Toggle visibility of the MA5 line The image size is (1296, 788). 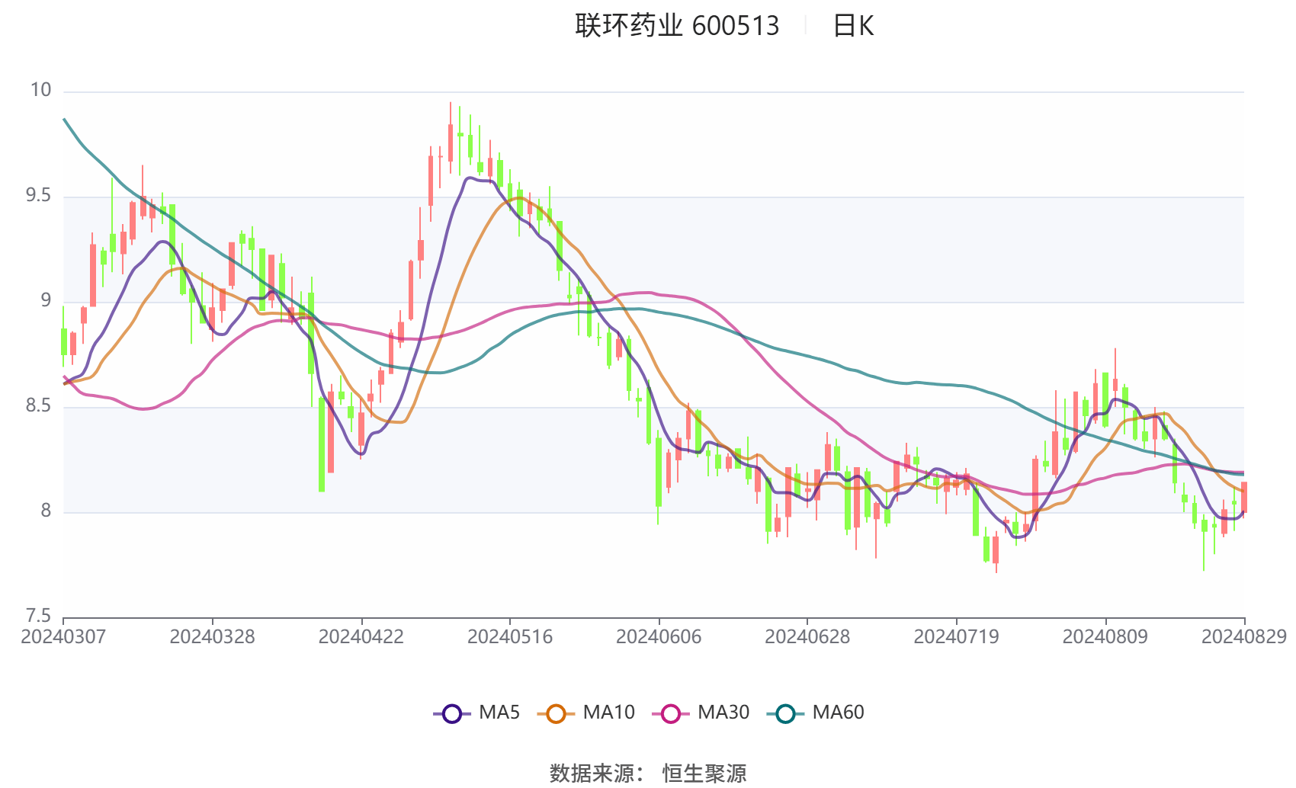(474, 713)
